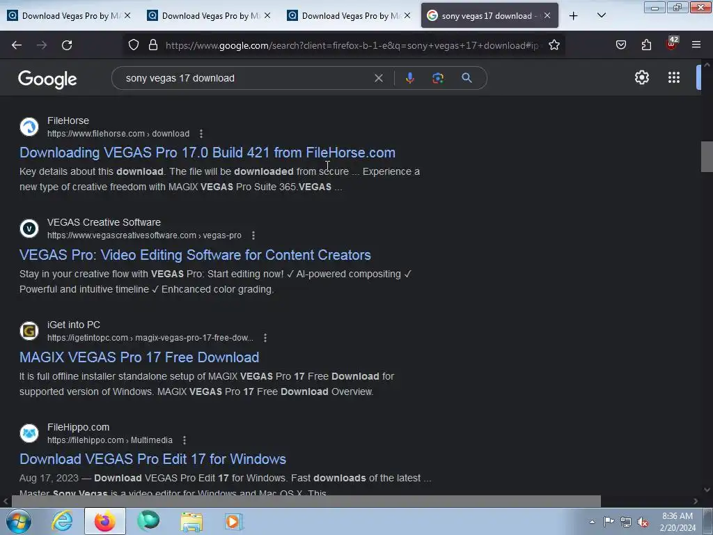Open the taskbar clock showing 8:36 AM

677,522
